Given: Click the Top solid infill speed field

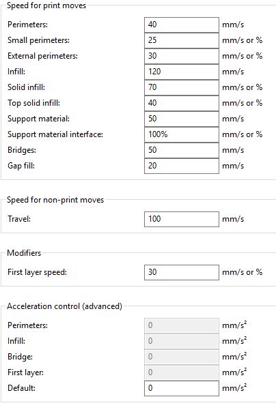Looking at the screenshot, I should click(182, 103).
